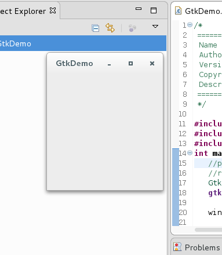The image size is (222, 255).
Task: Select the GtkDemo project row
Action: [x=83, y=43]
